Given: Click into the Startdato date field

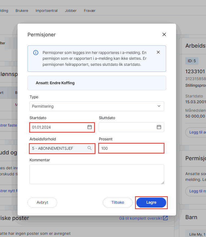Looking at the screenshot, I should [x=58, y=127].
